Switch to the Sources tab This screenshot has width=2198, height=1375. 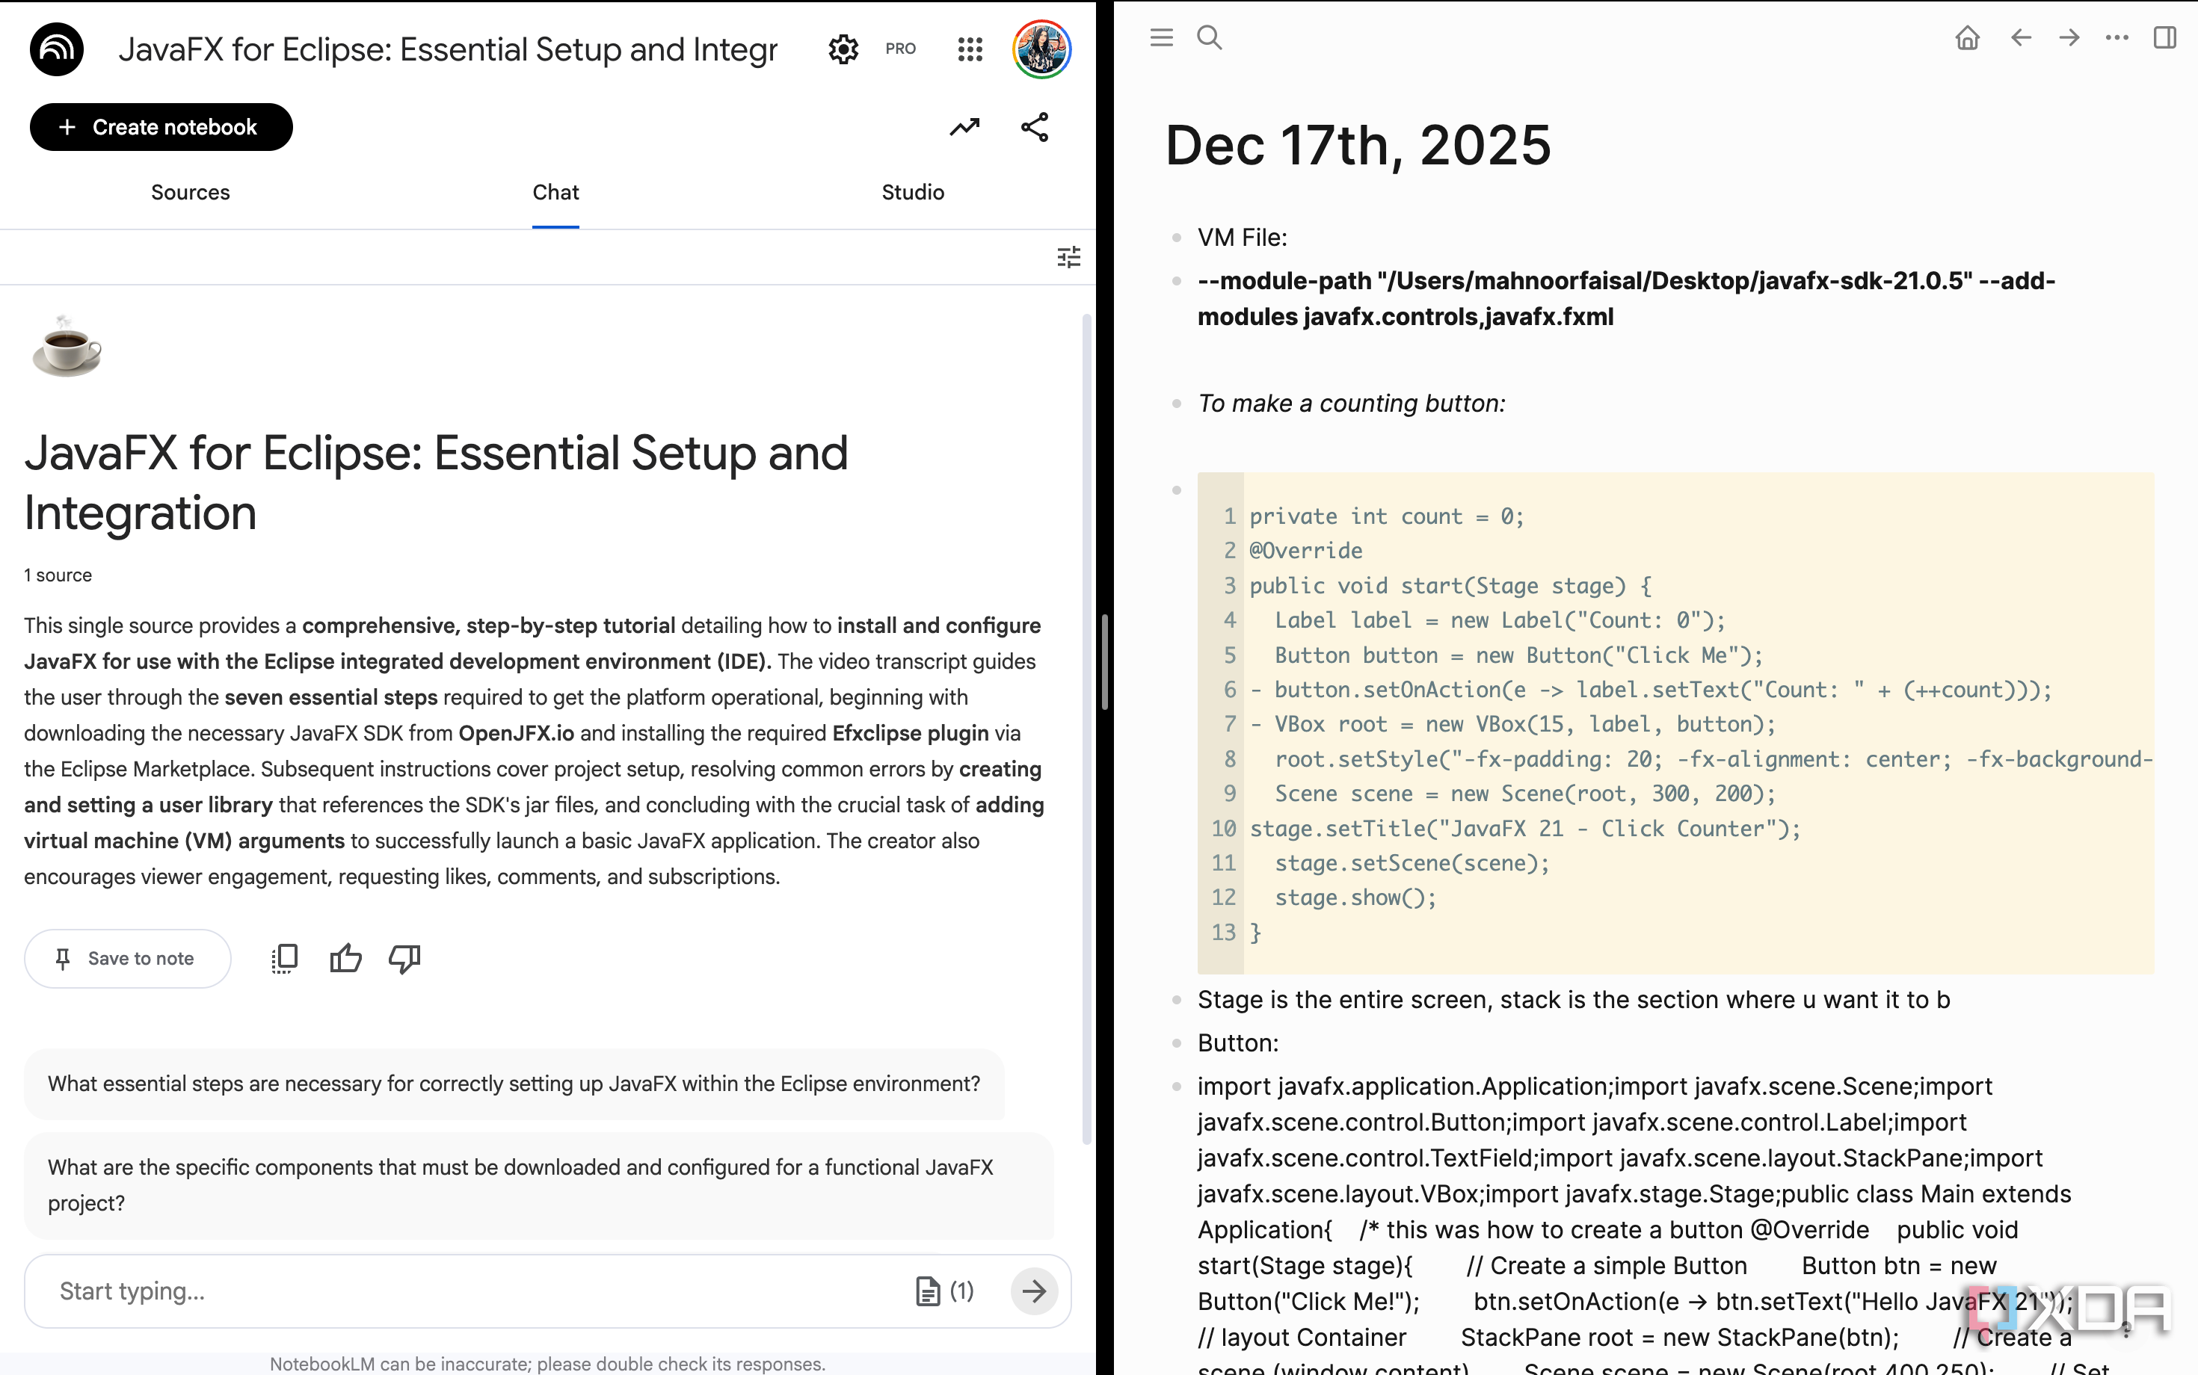coord(190,193)
